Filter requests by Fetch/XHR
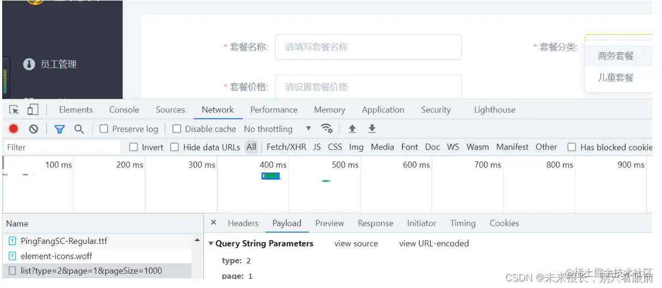662x288 pixels. click(287, 147)
